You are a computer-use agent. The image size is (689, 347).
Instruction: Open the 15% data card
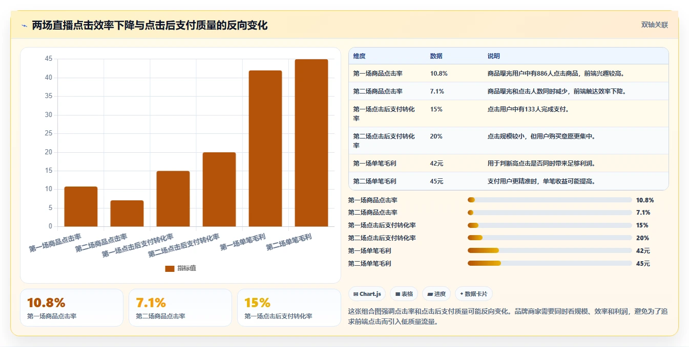[289, 308]
